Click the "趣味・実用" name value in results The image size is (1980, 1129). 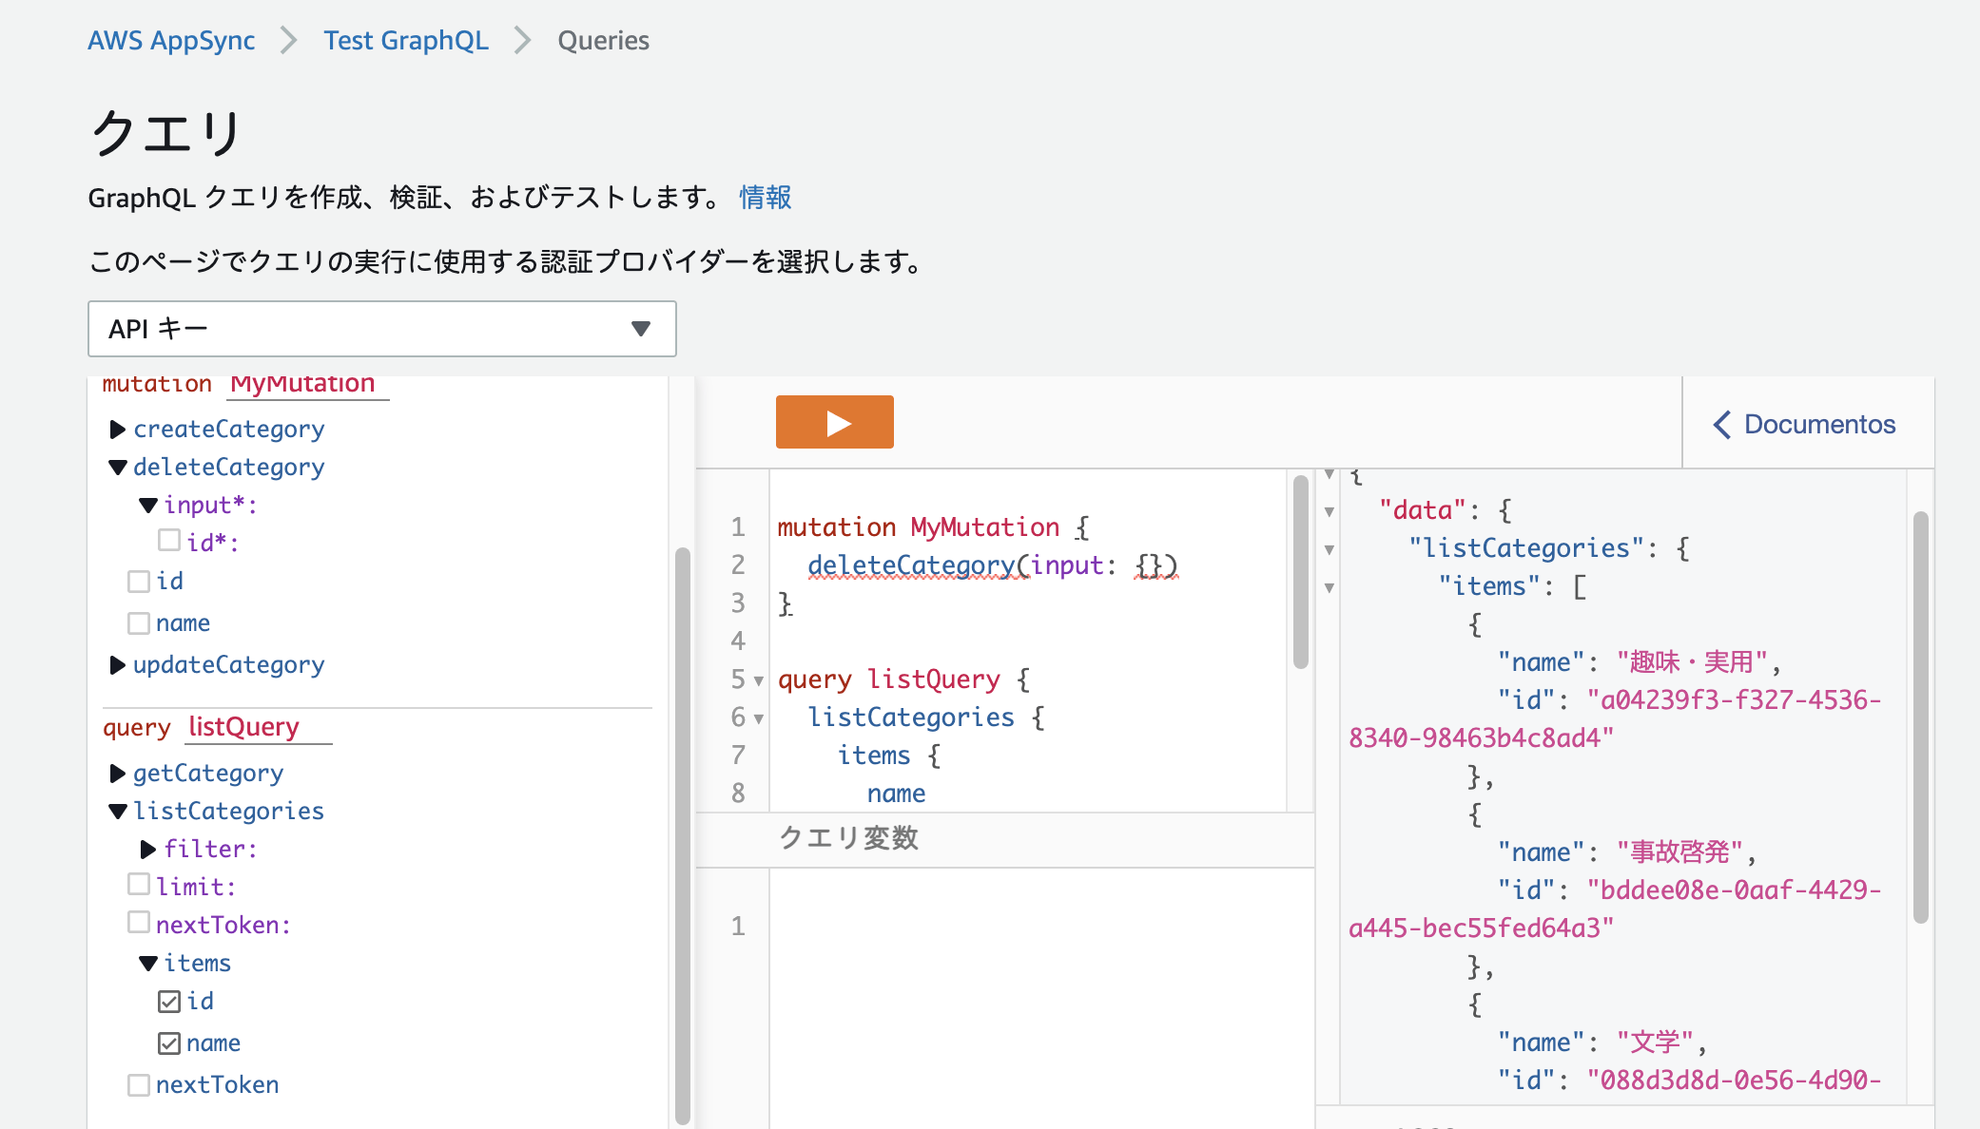click(1692, 662)
